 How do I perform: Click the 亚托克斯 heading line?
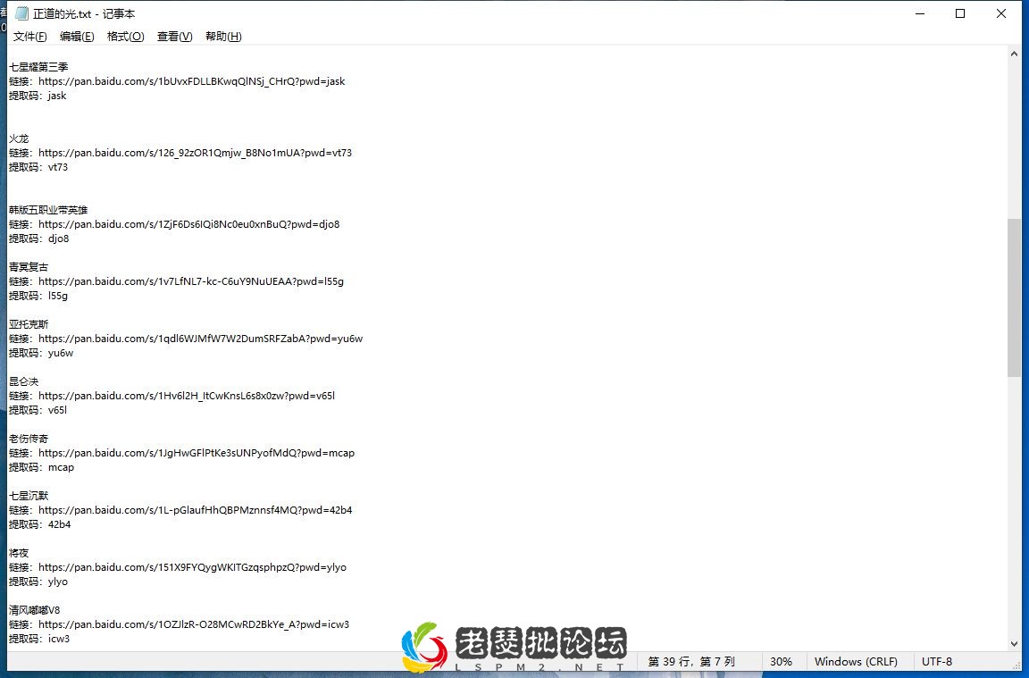(x=29, y=324)
